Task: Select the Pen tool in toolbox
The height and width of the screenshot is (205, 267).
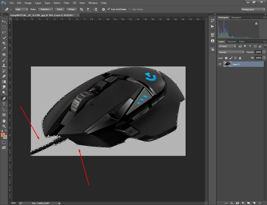Action: pos(4,98)
